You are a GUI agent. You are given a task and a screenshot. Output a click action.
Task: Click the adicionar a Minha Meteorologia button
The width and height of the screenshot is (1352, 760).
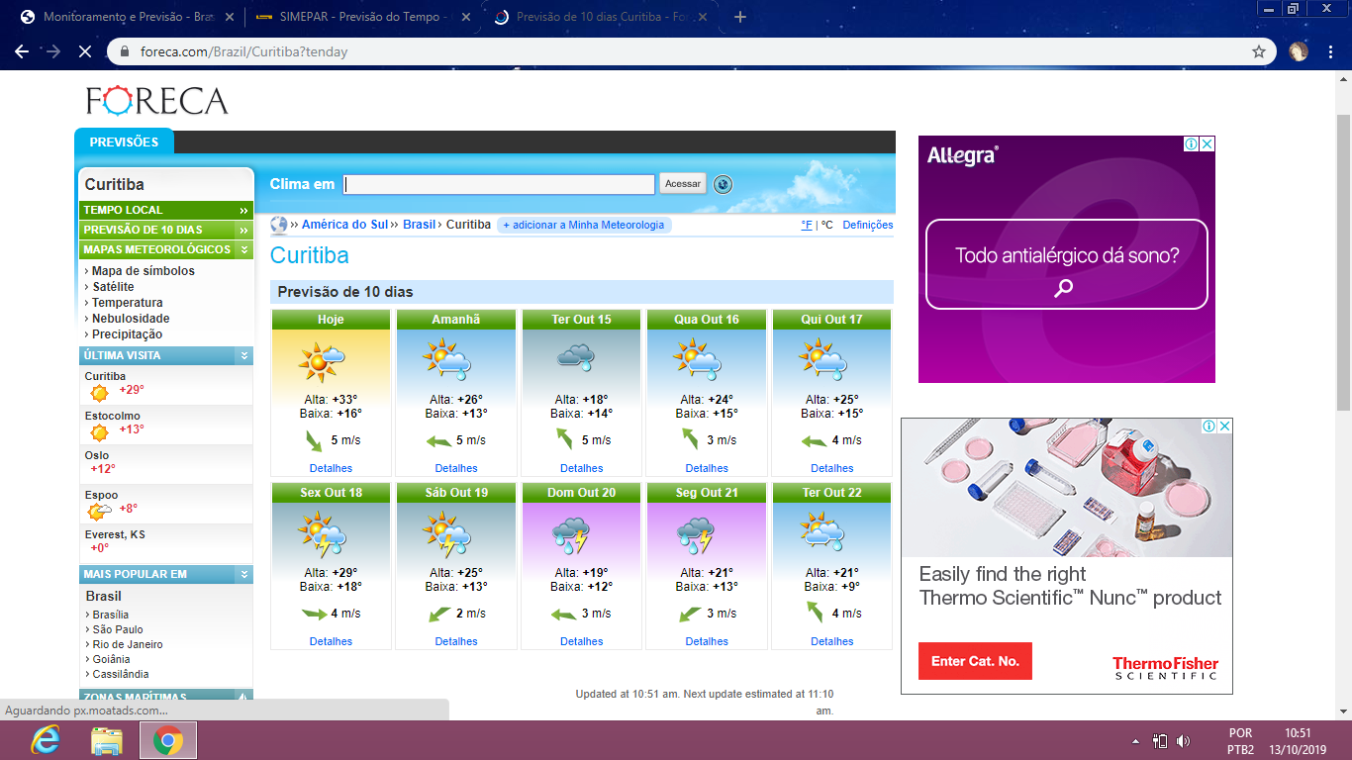[584, 225]
